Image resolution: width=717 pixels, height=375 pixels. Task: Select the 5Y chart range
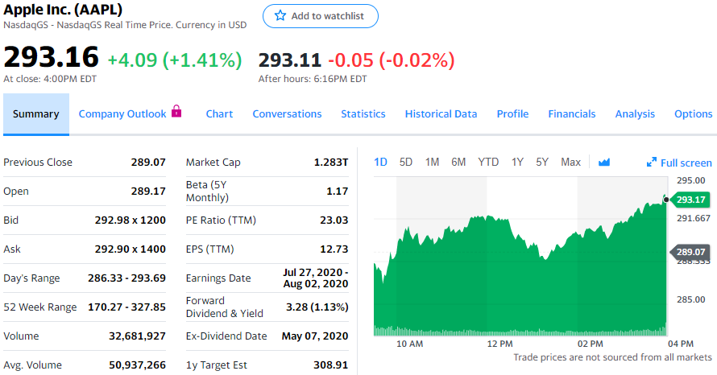coord(542,162)
